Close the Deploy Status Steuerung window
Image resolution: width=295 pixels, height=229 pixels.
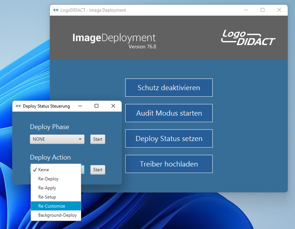pos(113,106)
